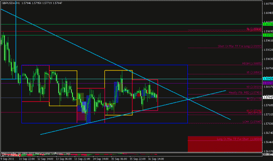Click the 1.56460 price axis value
The width and height of the screenshot is (273, 161).
pyautogui.click(x=268, y=142)
